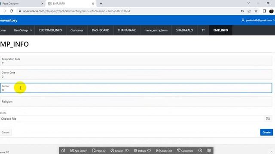This screenshot has height=154, width=275.
Task: Share this page icon in address bar
Action: [249, 11]
